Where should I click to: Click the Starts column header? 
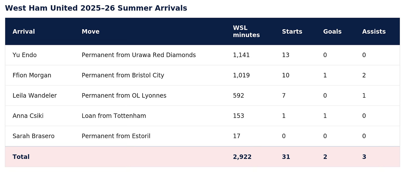(292, 32)
